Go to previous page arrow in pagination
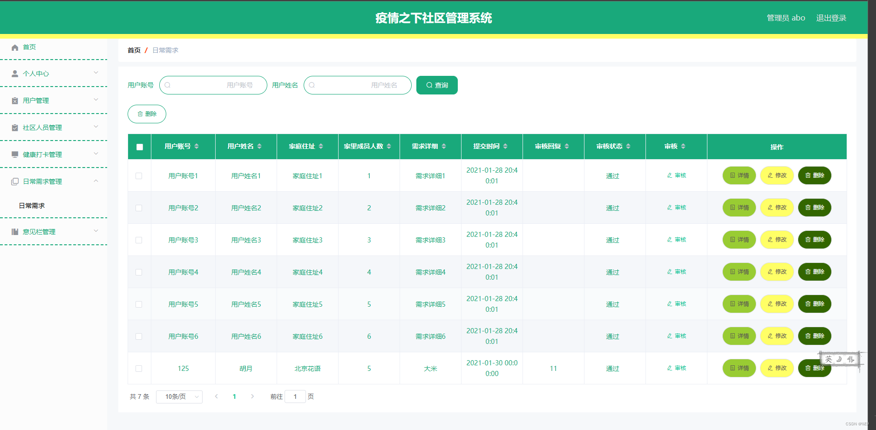Viewport: 876px width, 430px height. coord(216,396)
